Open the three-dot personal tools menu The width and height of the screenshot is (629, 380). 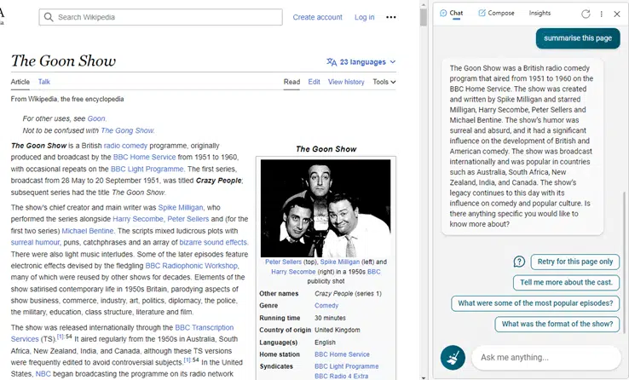[390, 17]
